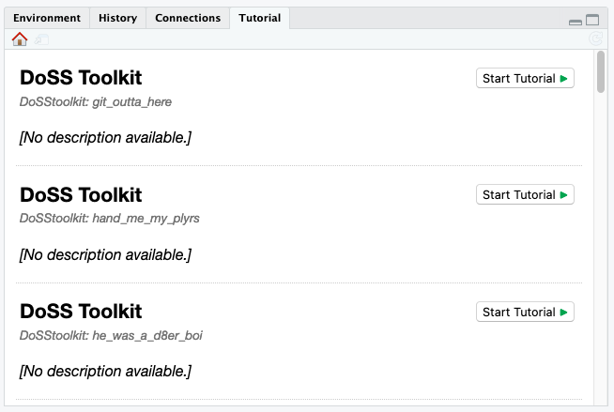Click green play arrow for git_outta_here
This screenshot has width=614, height=412.
(564, 79)
